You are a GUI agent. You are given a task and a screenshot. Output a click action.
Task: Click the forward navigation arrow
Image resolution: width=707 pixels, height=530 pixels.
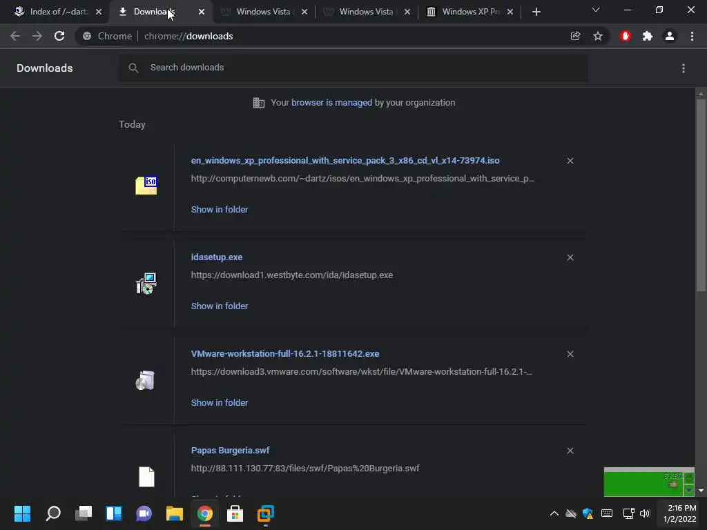(37, 36)
